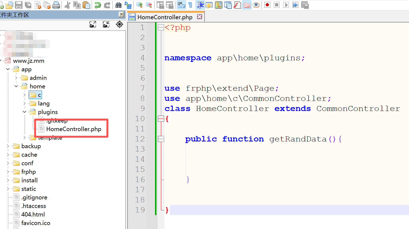The height and width of the screenshot is (229, 409).
Task: Click the Undo green arrow icon
Action: tap(98, 5)
